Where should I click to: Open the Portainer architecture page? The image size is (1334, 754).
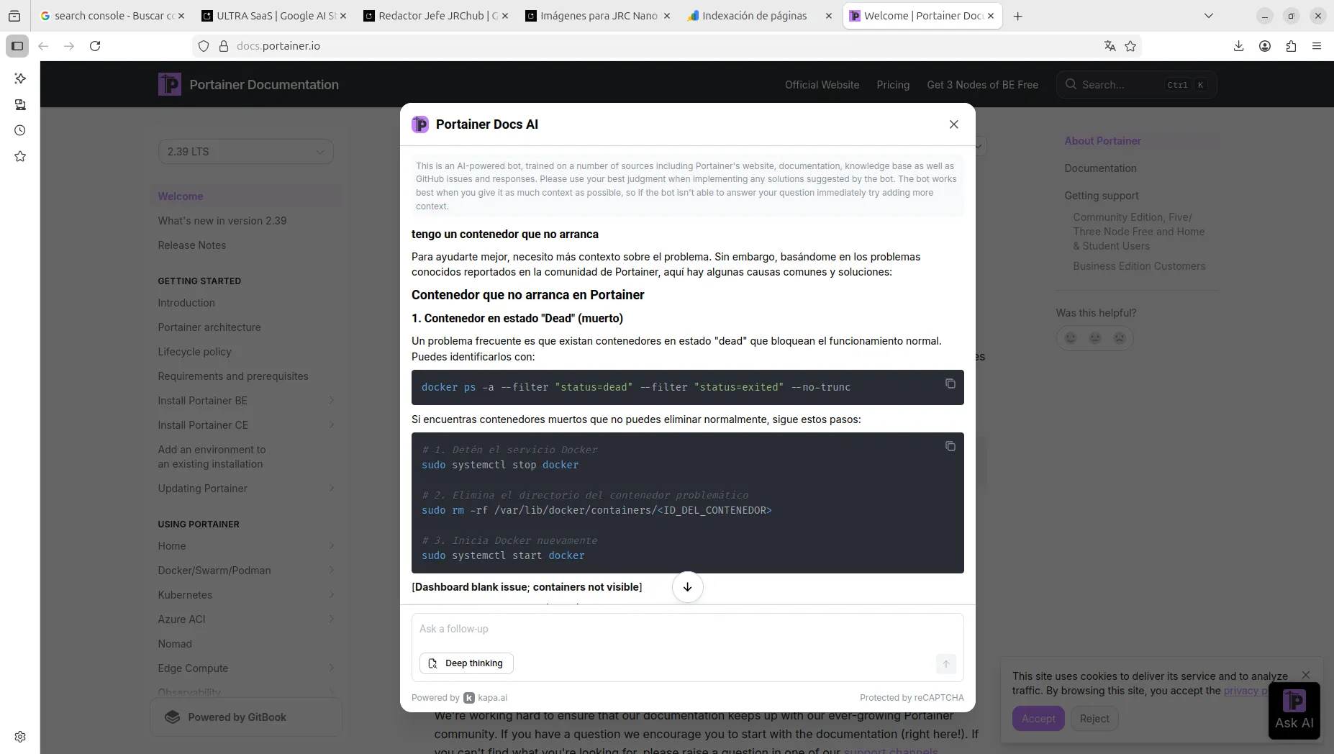[x=209, y=327]
